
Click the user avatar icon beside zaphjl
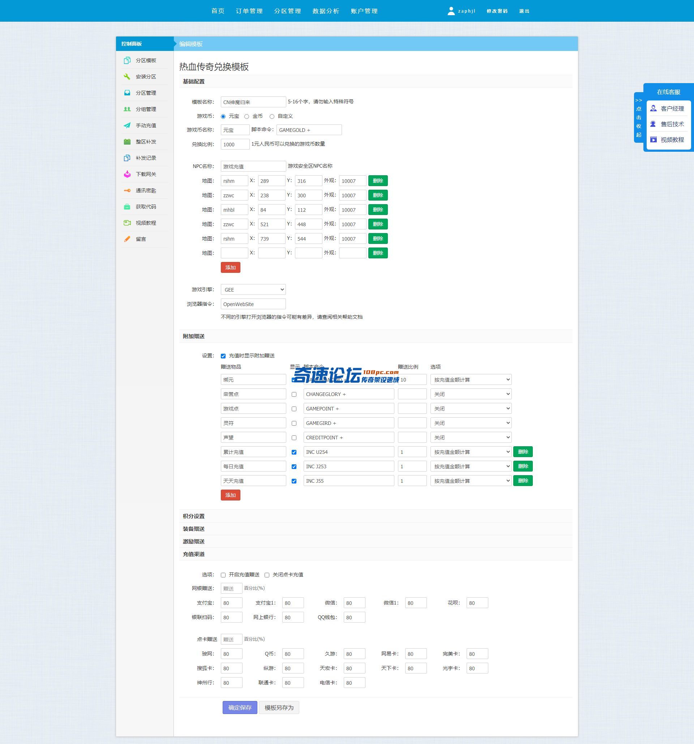(451, 11)
